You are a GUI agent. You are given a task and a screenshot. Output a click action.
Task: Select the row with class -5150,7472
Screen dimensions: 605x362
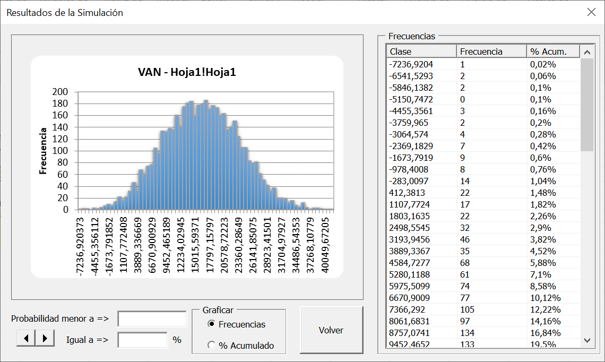(483, 99)
